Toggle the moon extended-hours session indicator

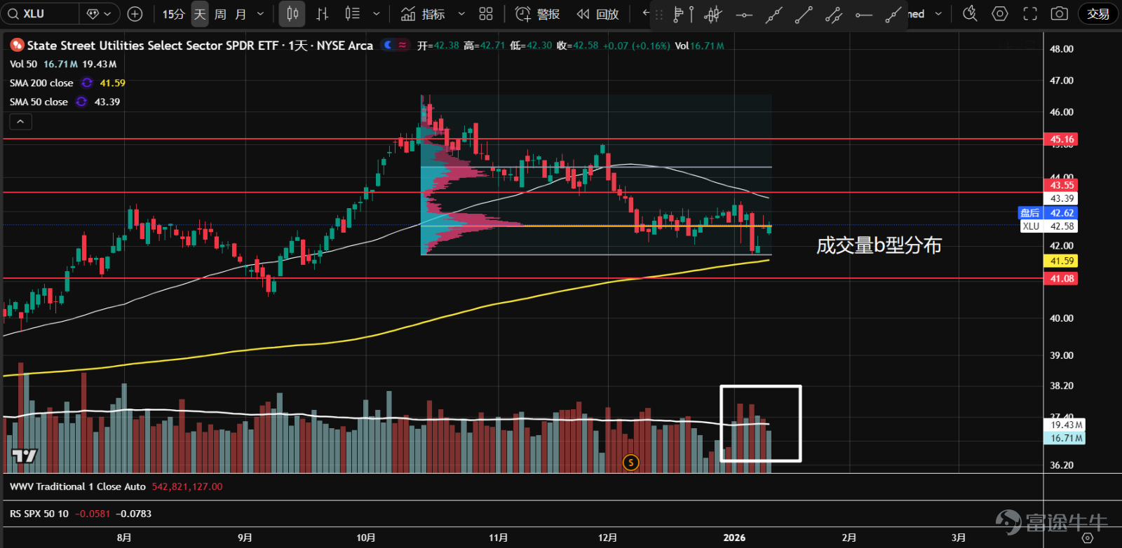coord(388,45)
